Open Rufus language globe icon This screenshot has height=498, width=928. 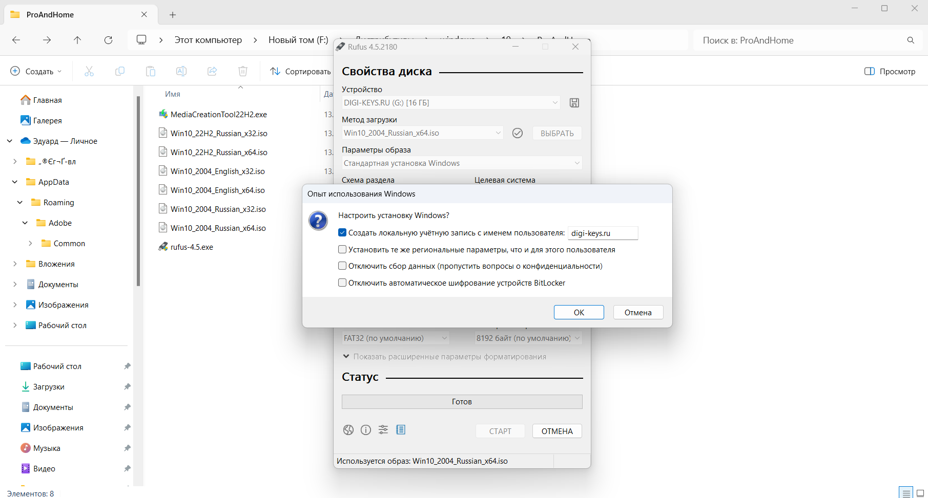pos(348,430)
